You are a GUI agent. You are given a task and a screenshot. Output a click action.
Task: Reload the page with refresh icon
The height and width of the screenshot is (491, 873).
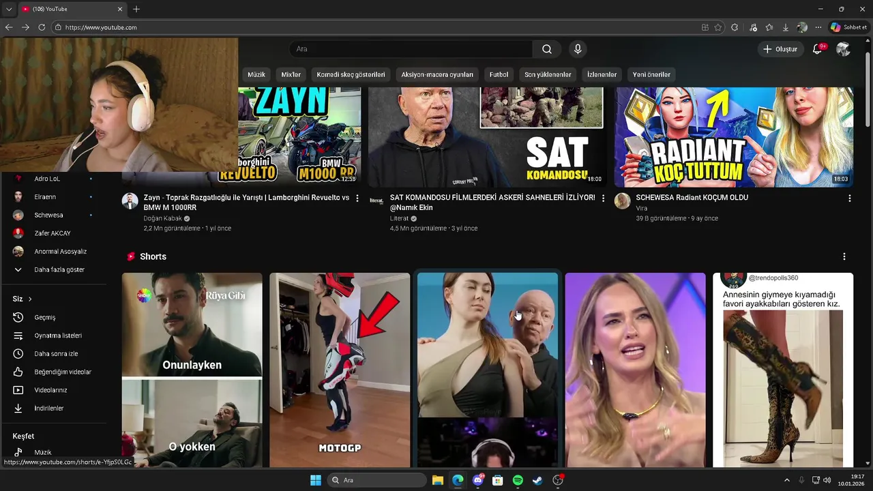[x=42, y=27]
